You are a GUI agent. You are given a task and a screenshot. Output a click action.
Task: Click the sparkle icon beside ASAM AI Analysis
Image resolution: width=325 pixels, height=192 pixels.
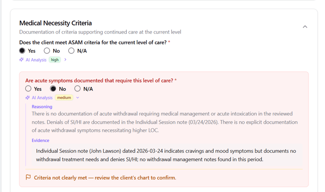[21, 60]
